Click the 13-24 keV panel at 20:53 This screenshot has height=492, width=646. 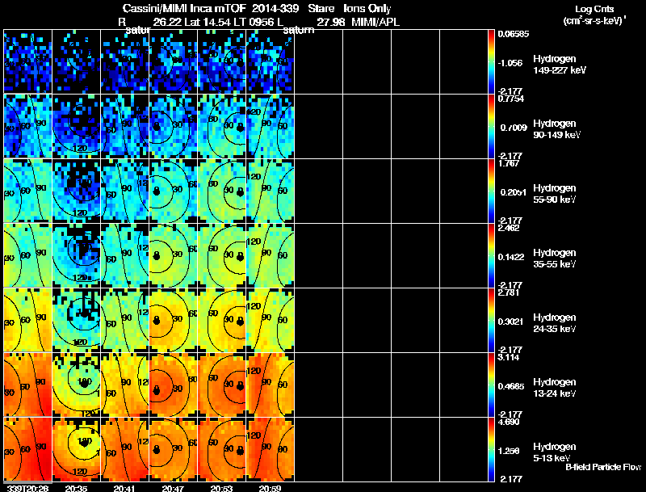point(222,385)
